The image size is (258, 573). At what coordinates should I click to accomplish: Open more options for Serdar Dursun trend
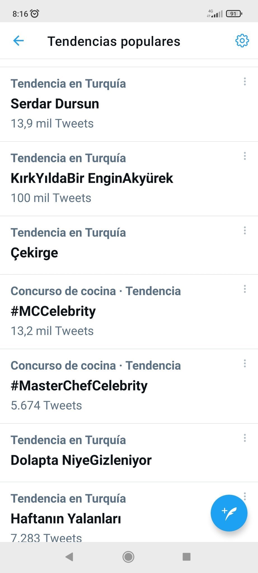tap(245, 81)
